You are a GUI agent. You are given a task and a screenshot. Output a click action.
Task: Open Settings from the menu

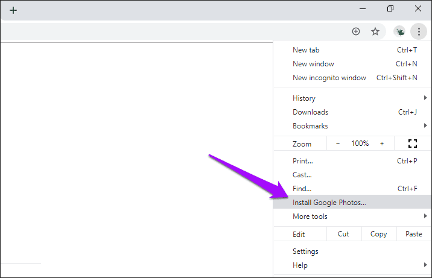click(x=352, y=251)
